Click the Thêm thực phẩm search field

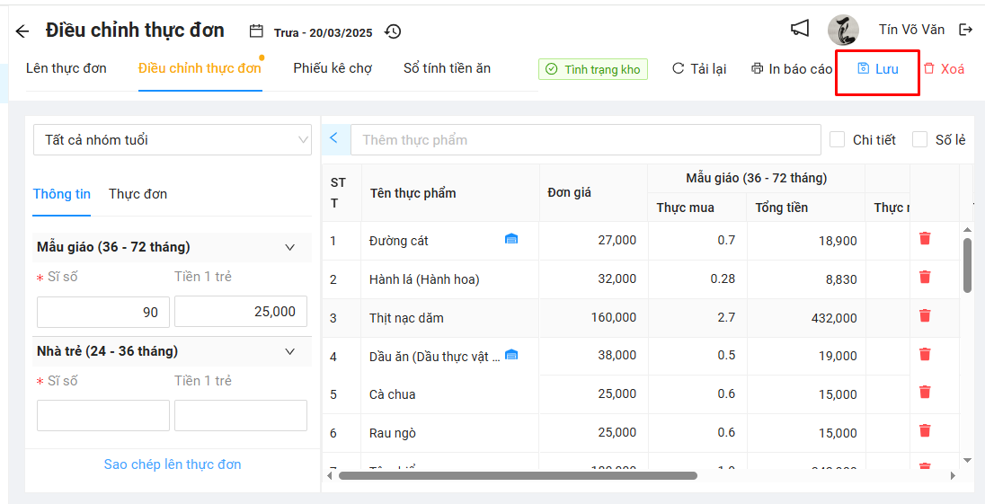(x=585, y=139)
